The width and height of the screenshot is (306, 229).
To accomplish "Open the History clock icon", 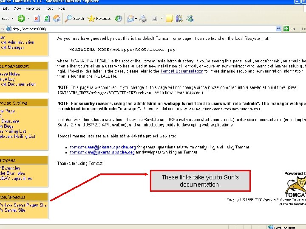I will point(119,19).
